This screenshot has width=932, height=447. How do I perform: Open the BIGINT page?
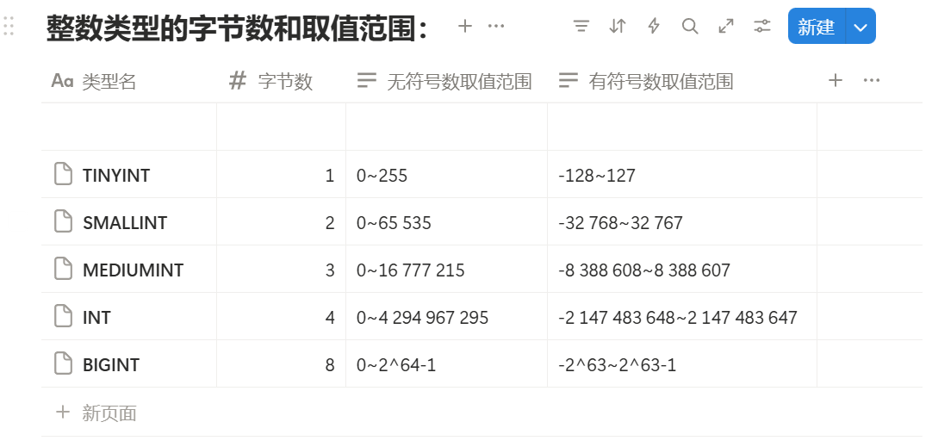click(x=110, y=365)
